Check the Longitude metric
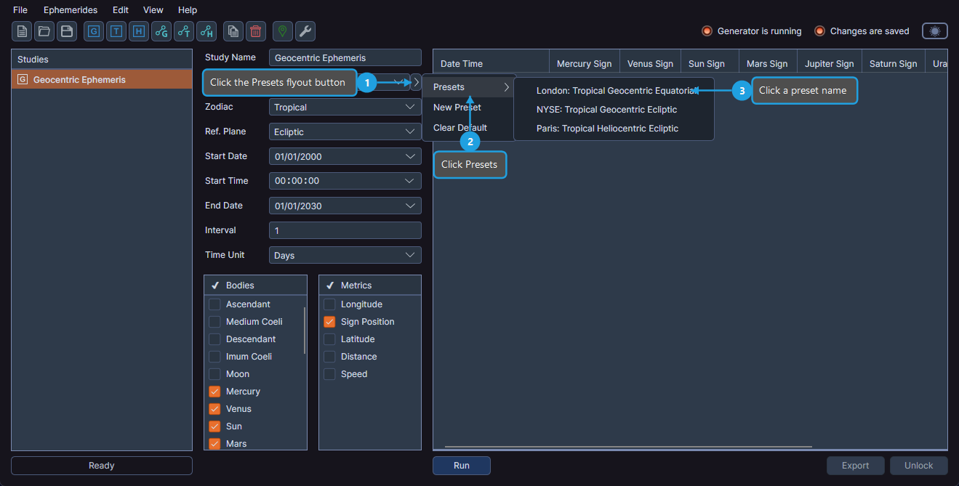 pos(329,304)
